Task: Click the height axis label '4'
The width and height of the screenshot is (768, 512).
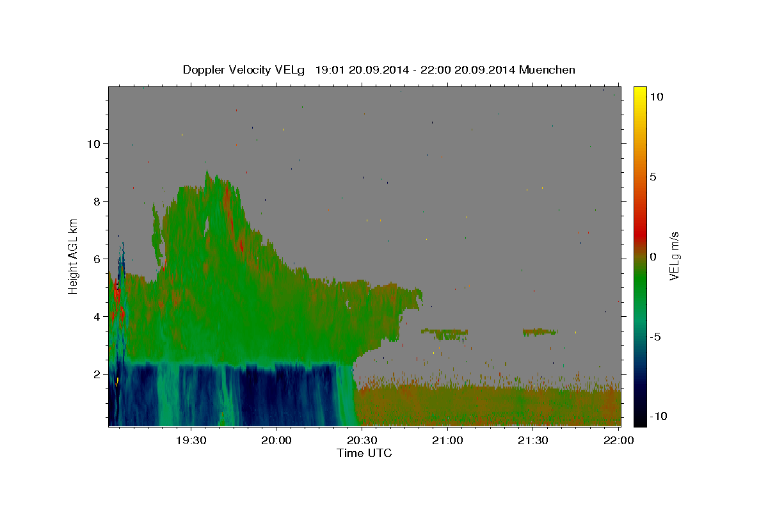Action: pos(98,317)
